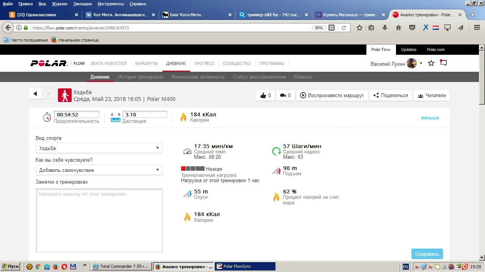The width and height of the screenshot is (485, 272).
Task: Open the СООБЩЕСТВО section
Action: pos(237,63)
